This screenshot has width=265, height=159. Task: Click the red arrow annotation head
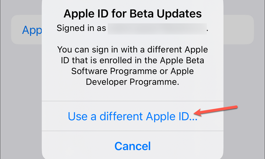(198, 113)
